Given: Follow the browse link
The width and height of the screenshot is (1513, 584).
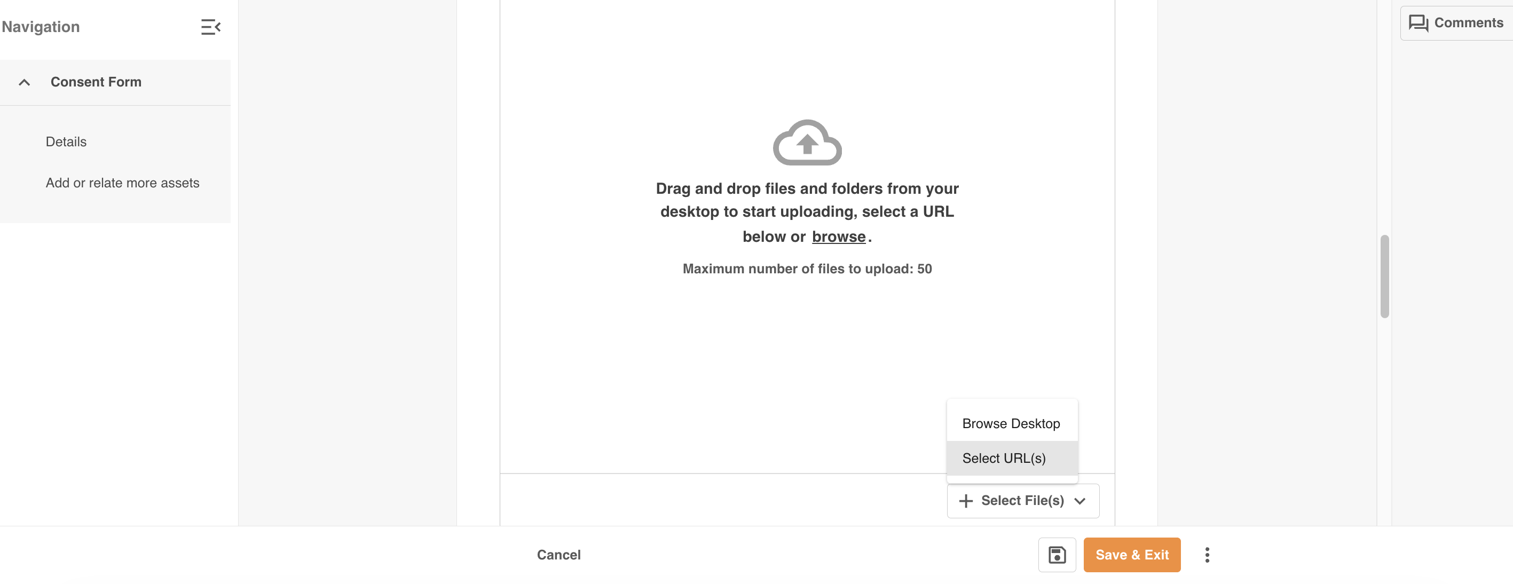Looking at the screenshot, I should pyautogui.click(x=838, y=237).
